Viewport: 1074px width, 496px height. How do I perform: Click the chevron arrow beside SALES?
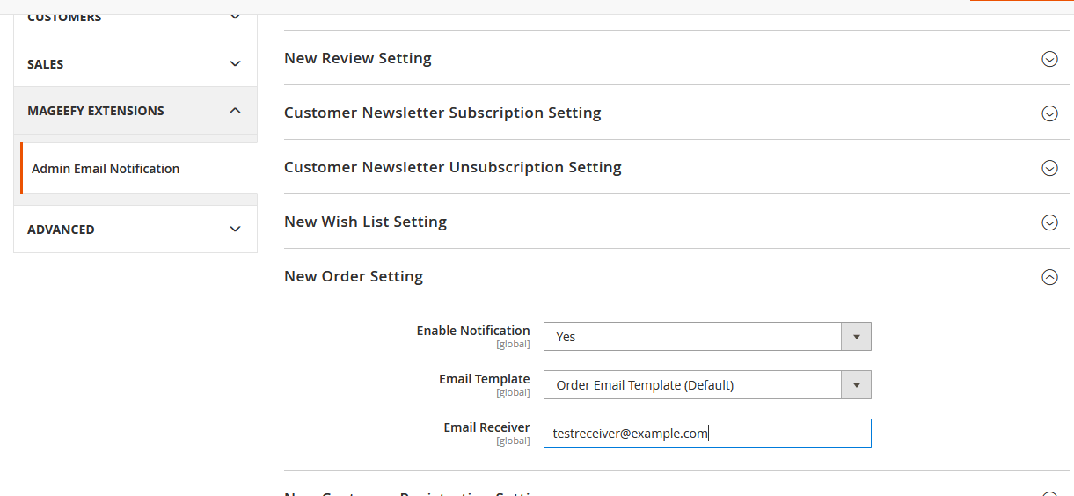[235, 64]
